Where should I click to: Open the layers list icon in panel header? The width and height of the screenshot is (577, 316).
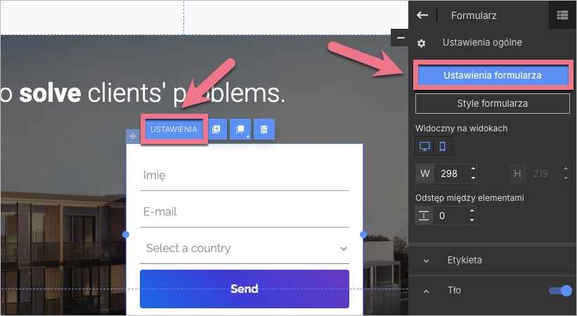click(562, 14)
